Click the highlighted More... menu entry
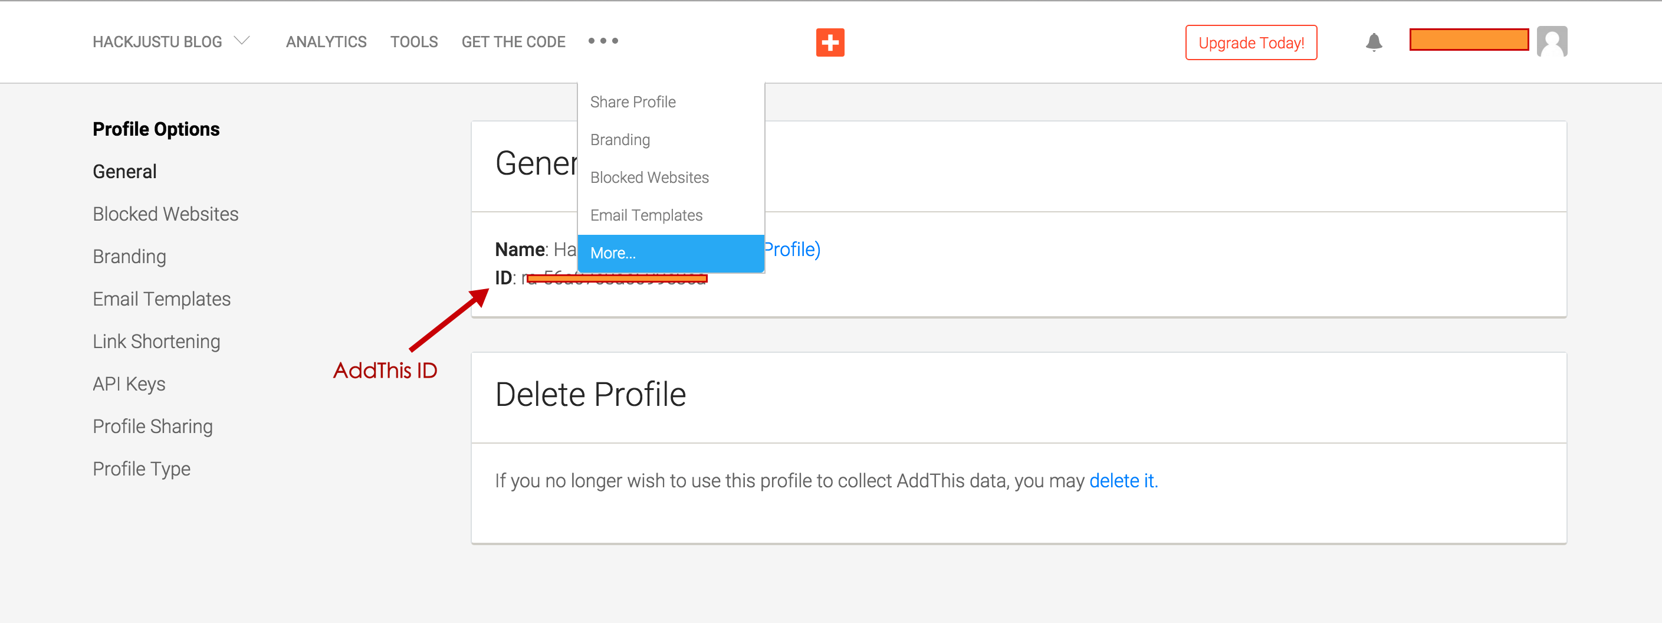The width and height of the screenshot is (1662, 623). 671,253
